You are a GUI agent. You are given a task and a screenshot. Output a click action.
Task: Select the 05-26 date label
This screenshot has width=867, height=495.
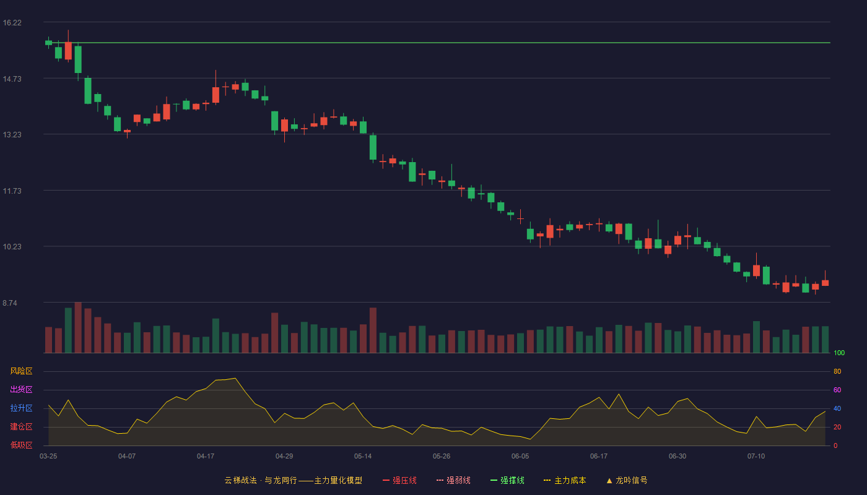click(x=442, y=456)
